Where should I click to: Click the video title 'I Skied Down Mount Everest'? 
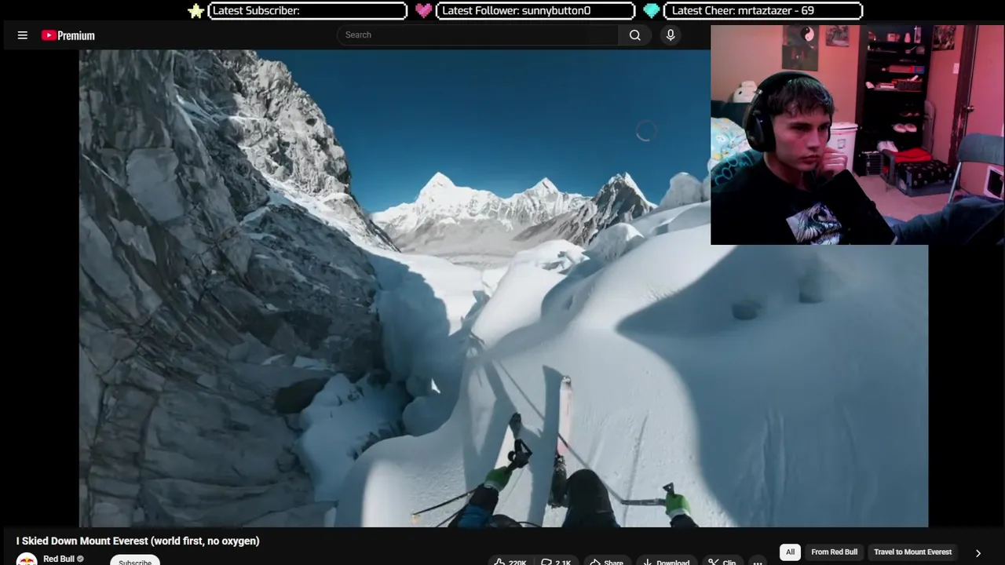click(137, 541)
